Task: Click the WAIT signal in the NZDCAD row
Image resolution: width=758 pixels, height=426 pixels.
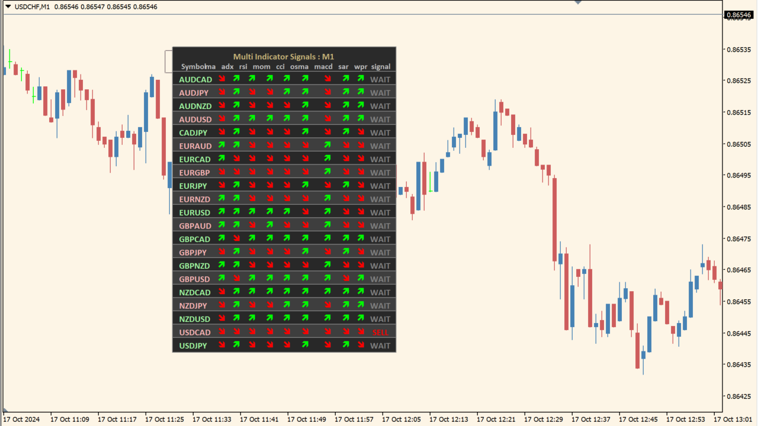Action: (x=380, y=293)
